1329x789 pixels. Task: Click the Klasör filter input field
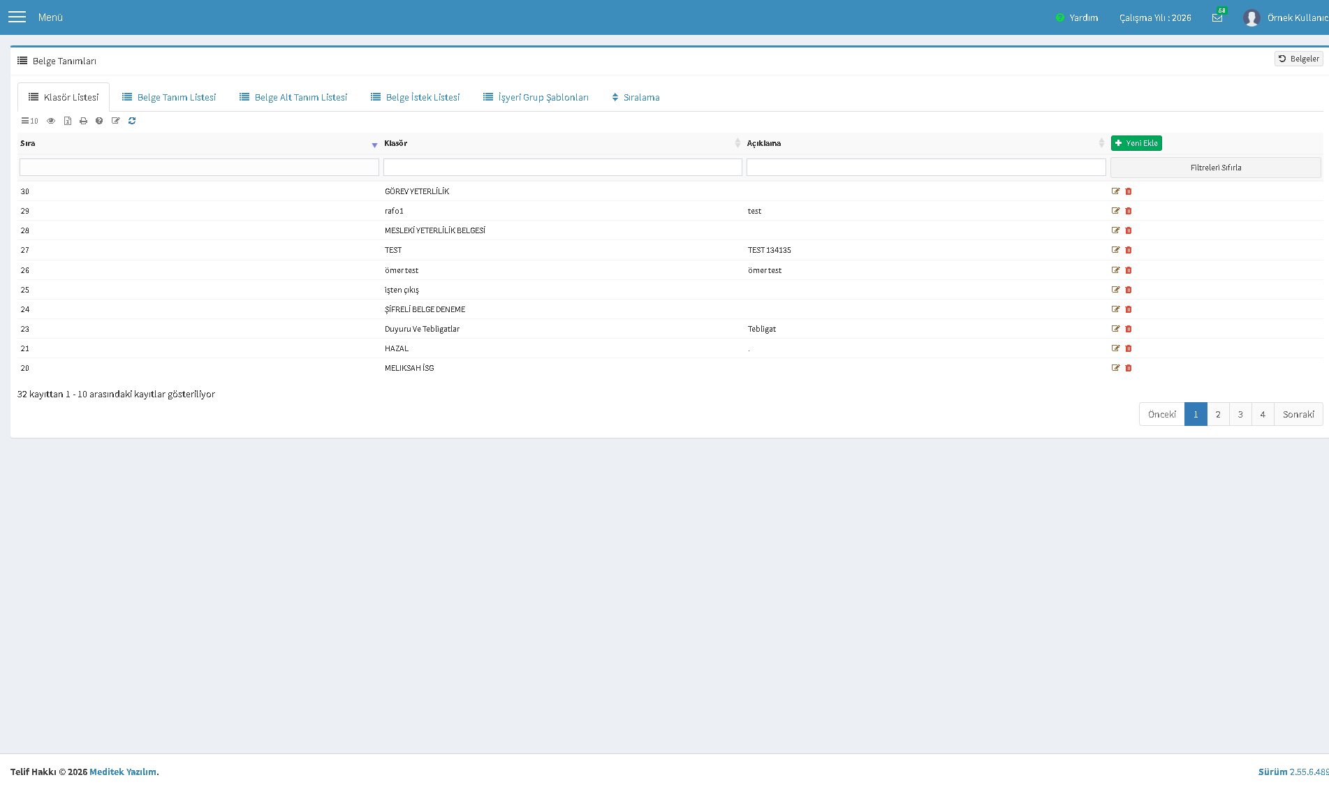pos(562,167)
